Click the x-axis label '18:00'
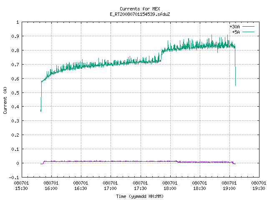Image resolution: width=267 pixels, height=200 pixels. coord(170,188)
